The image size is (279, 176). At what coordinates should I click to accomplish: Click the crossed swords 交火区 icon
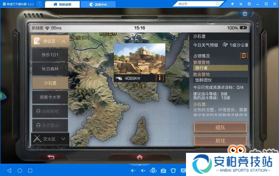coord(37,139)
